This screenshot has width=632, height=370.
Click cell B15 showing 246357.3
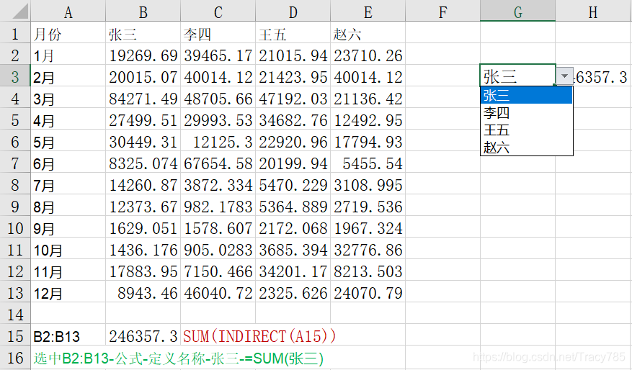[x=143, y=335]
